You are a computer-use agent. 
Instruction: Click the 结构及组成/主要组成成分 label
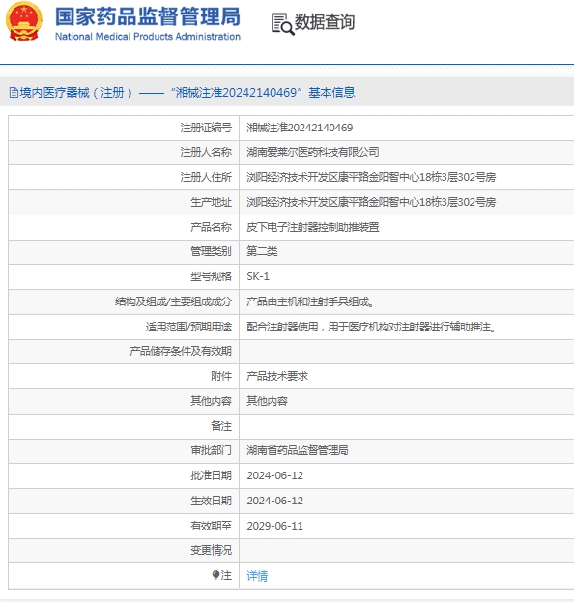point(173,301)
